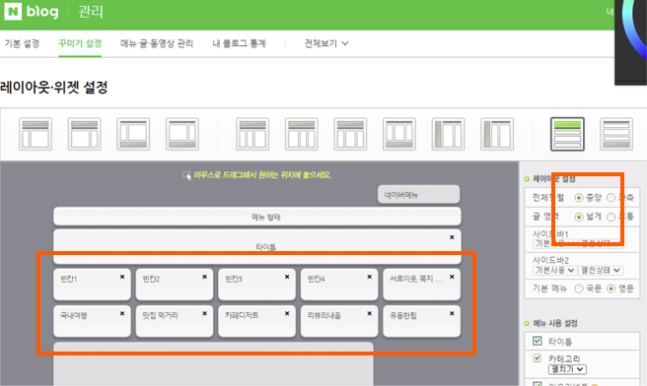The width and height of the screenshot is (647, 386).
Task: Choose layout with left sidebar and bottom bar
Action: coord(133,134)
